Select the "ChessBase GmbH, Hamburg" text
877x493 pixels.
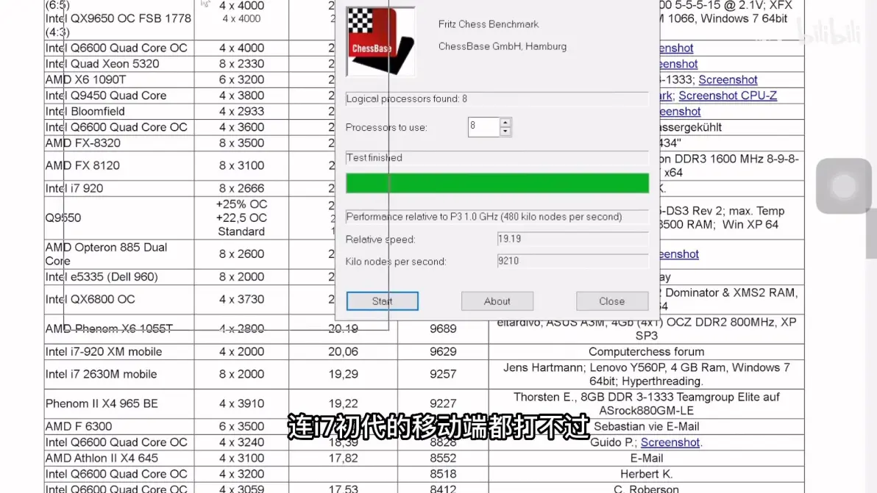503,46
